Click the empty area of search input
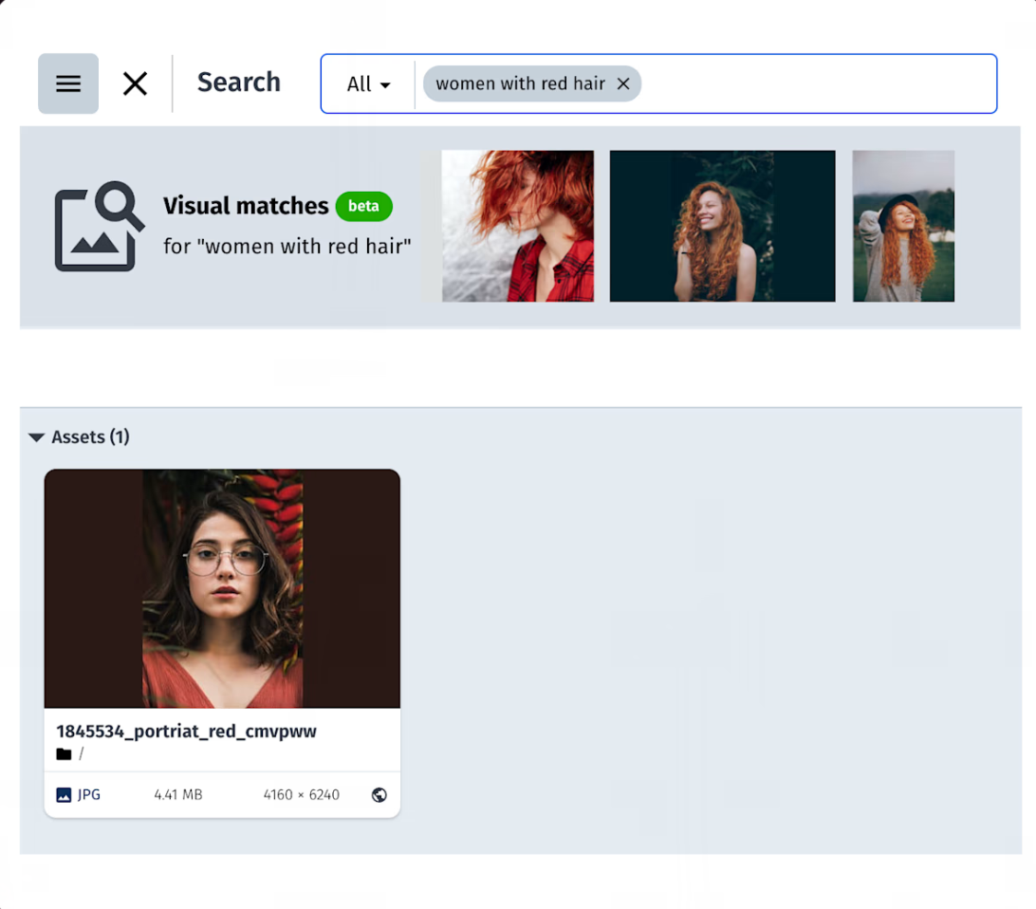The width and height of the screenshot is (1036, 909). pyautogui.click(x=816, y=83)
